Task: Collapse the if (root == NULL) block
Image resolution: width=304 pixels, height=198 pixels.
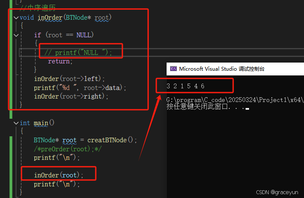Action: click(x=16, y=35)
